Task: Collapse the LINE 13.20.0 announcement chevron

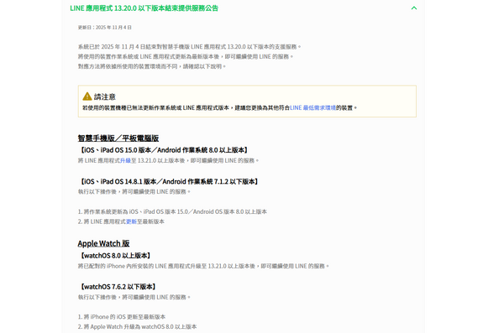Action: (414, 8)
